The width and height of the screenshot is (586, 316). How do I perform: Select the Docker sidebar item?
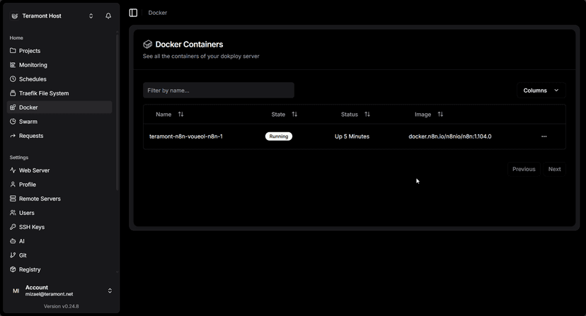coord(59,107)
